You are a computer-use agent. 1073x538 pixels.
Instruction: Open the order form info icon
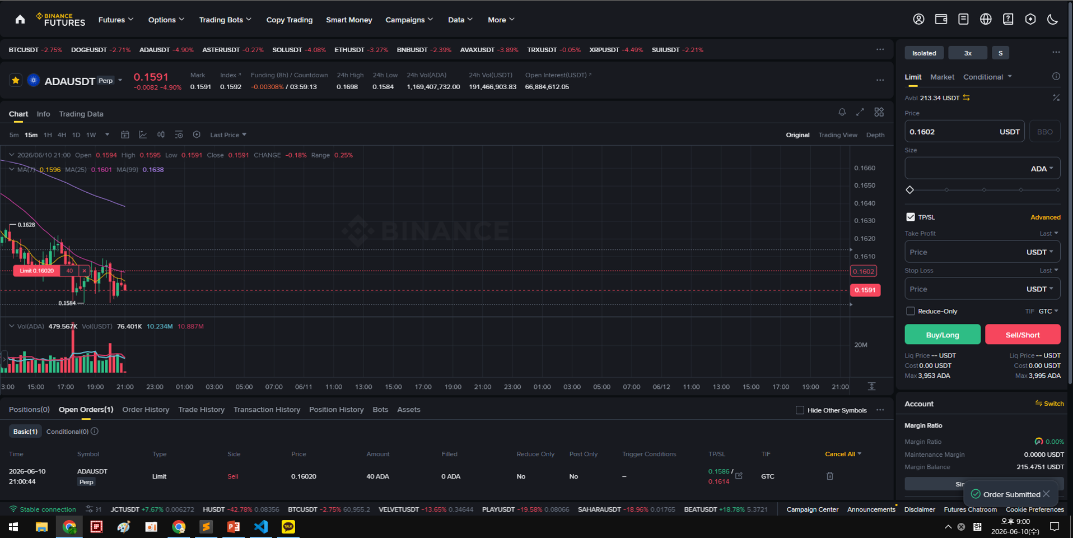click(1056, 76)
